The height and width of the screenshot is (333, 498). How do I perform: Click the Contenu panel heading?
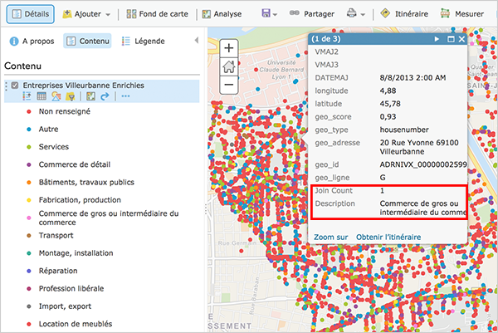point(23,66)
